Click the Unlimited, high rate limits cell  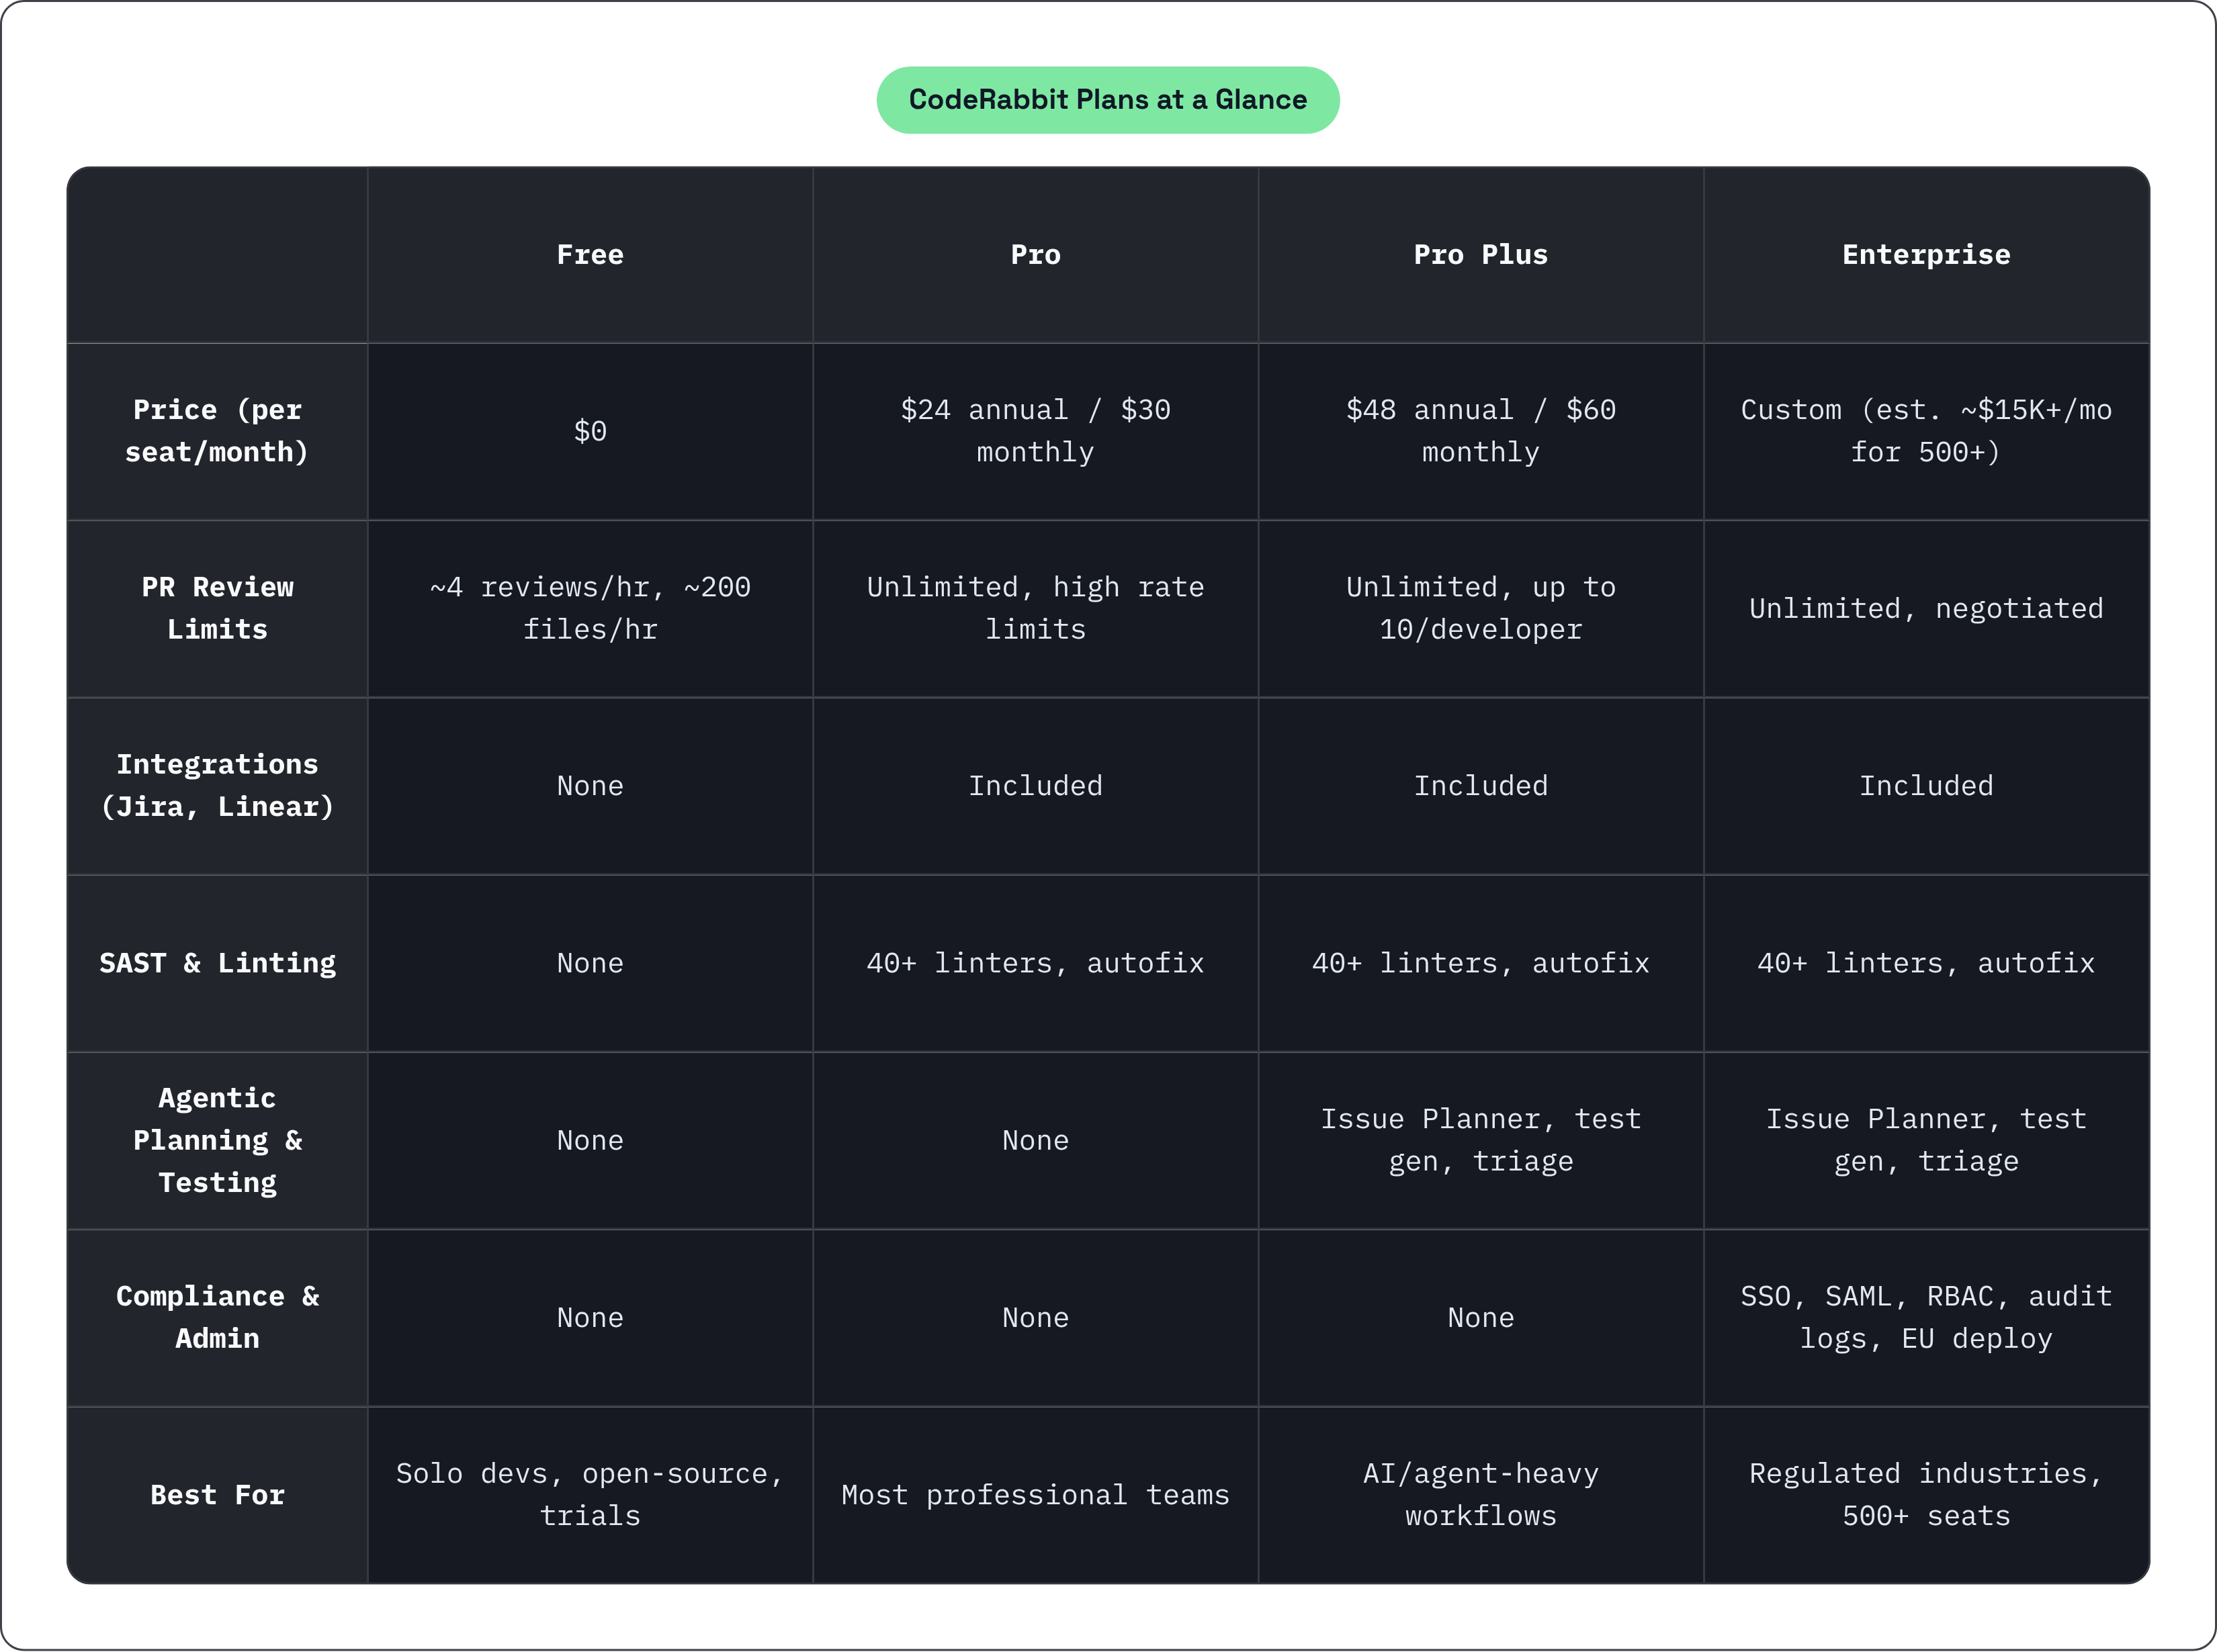pyautogui.click(x=1035, y=608)
